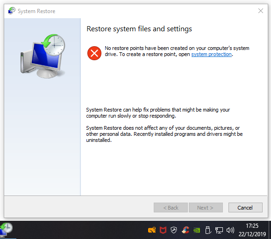Click the greyed-out Back button
Screen dimensions: 271x239
tap(171, 208)
